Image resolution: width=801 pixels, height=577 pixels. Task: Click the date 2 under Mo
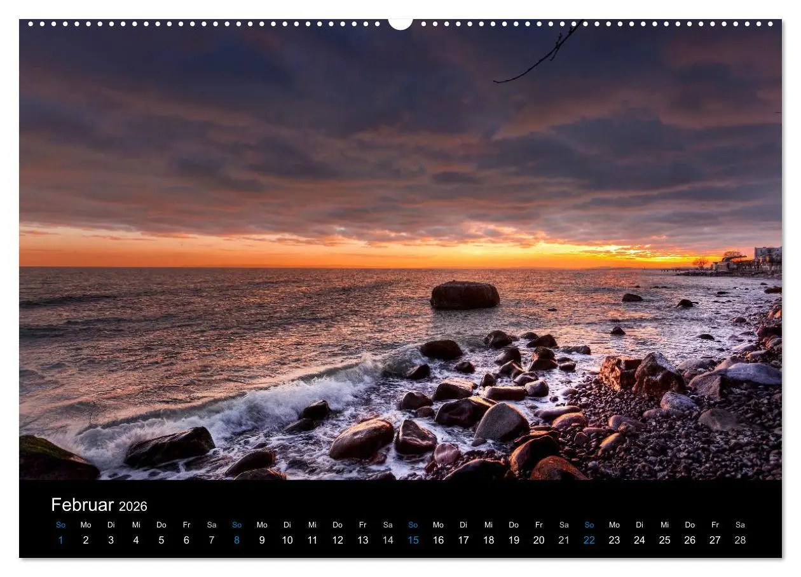click(x=86, y=540)
